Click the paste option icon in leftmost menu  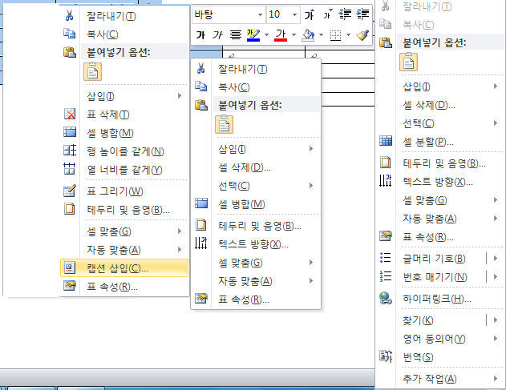[92, 71]
